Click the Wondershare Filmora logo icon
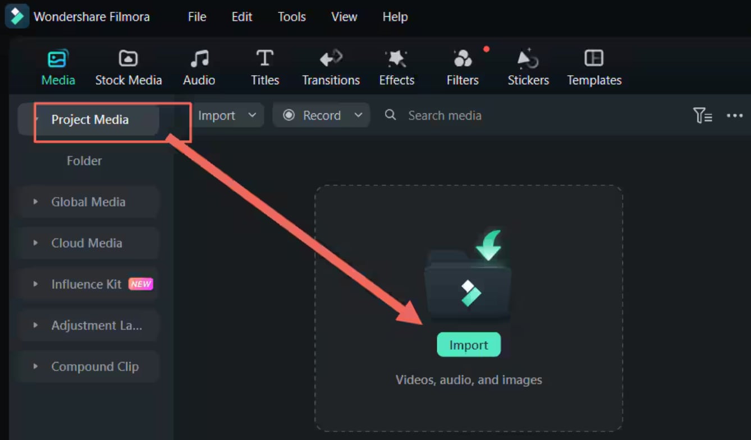 coord(17,16)
